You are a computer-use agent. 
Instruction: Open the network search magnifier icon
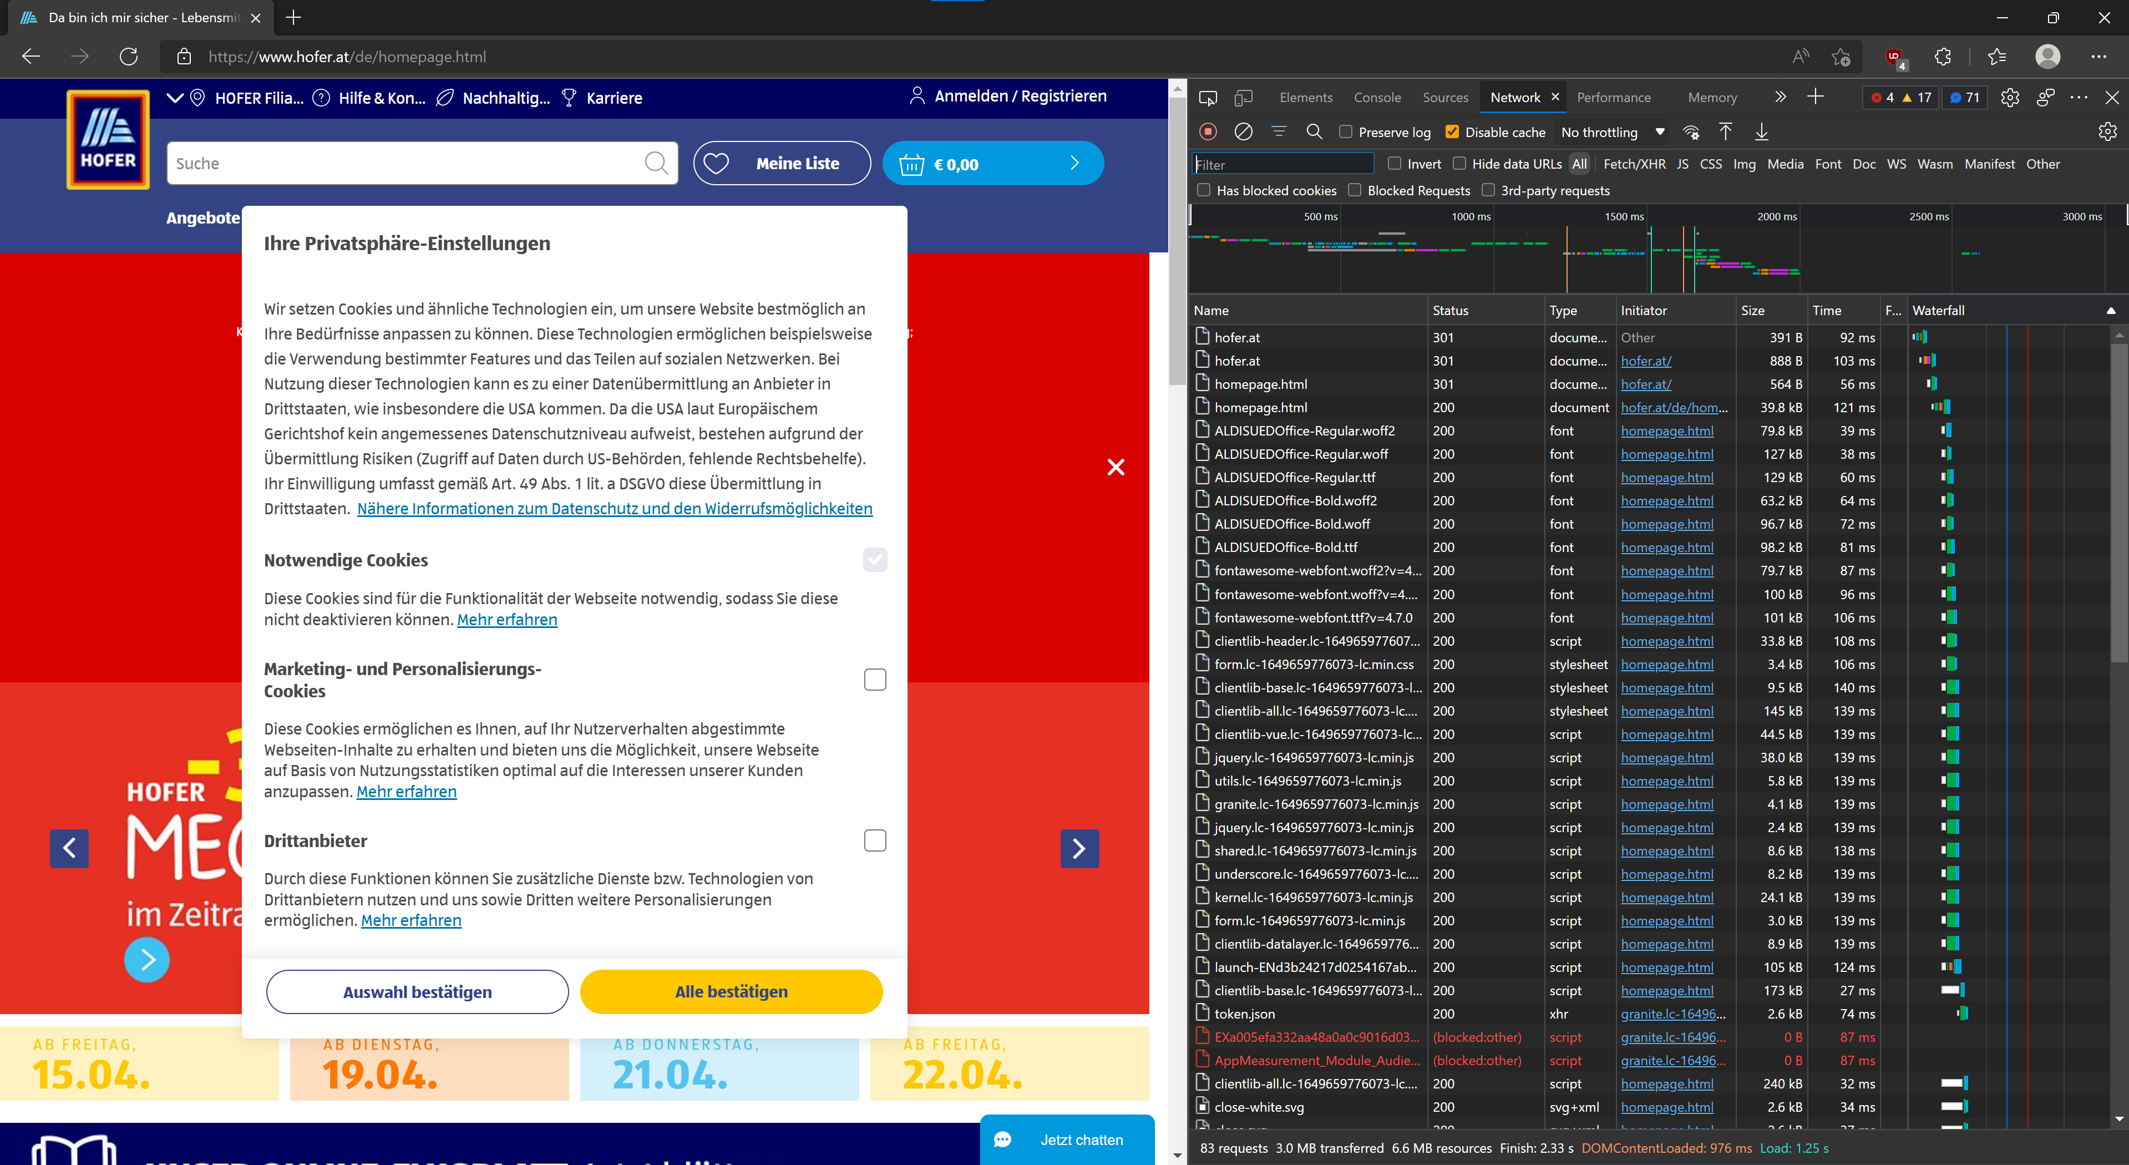[x=1314, y=131]
